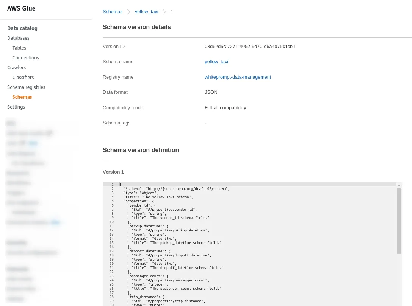Open Classifiers in sidebar

point(23,78)
